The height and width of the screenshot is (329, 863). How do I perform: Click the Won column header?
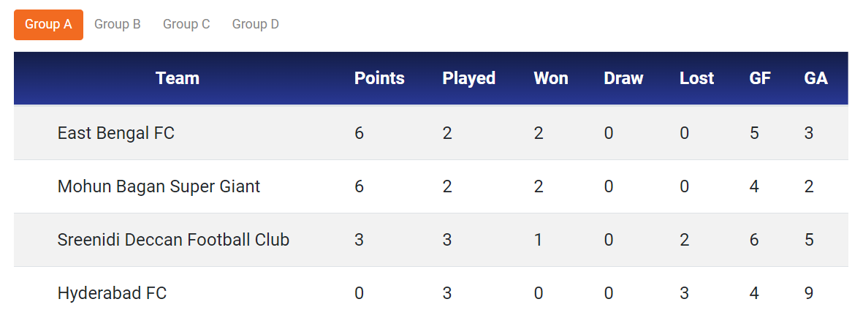click(x=551, y=78)
